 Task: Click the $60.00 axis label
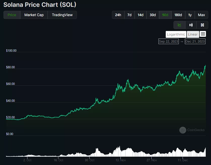(11, 84)
